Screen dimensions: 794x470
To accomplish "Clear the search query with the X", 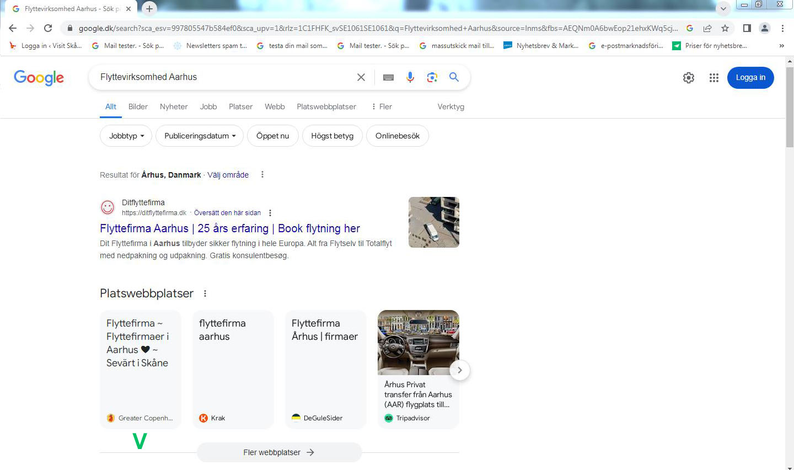I will (361, 77).
